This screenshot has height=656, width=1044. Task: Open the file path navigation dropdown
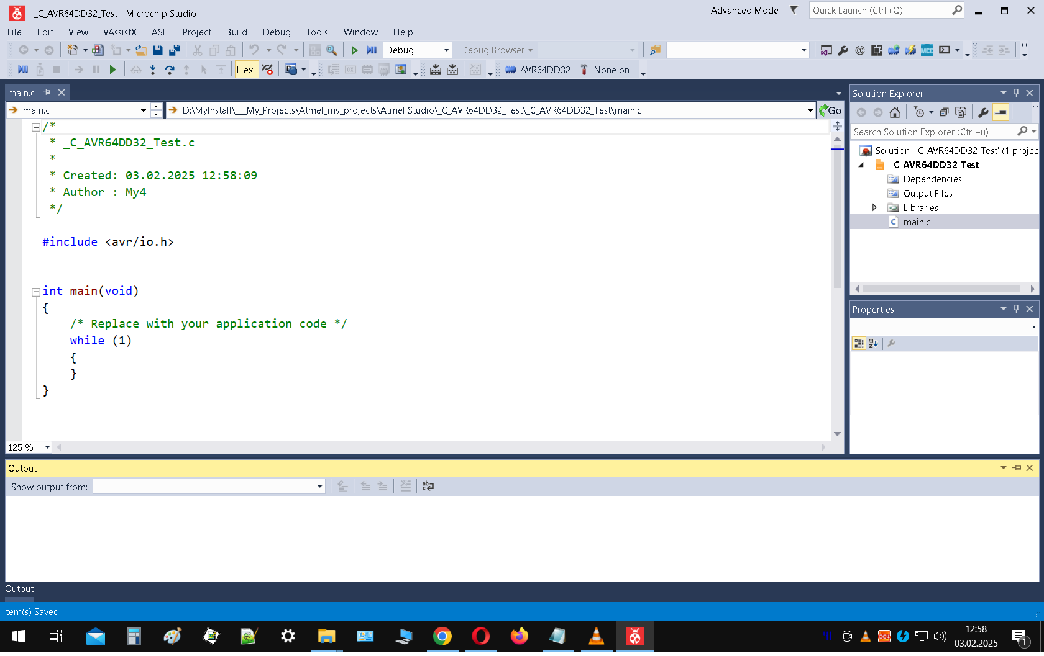[x=810, y=110]
